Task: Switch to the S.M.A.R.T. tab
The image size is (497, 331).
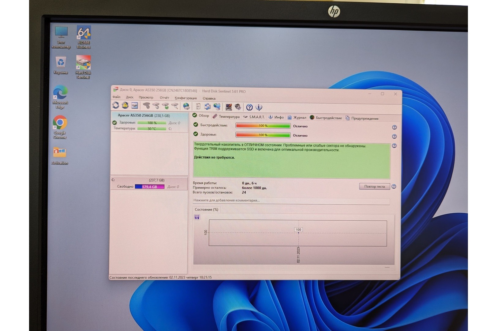Action: pyautogui.click(x=254, y=117)
